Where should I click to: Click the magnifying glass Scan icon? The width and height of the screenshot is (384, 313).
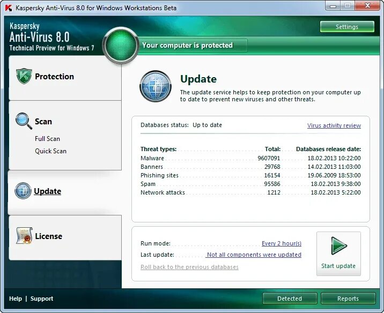pos(24,121)
